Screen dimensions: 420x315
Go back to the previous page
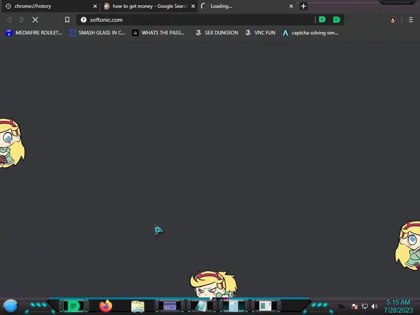tap(9, 20)
